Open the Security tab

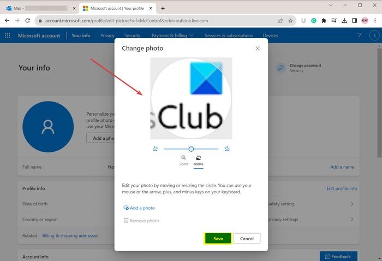pyautogui.click(x=132, y=35)
